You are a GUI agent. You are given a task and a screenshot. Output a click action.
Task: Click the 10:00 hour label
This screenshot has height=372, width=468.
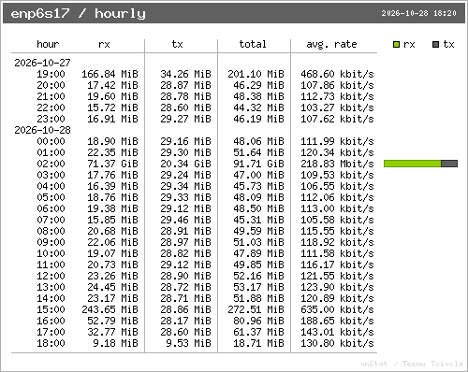coord(51,253)
